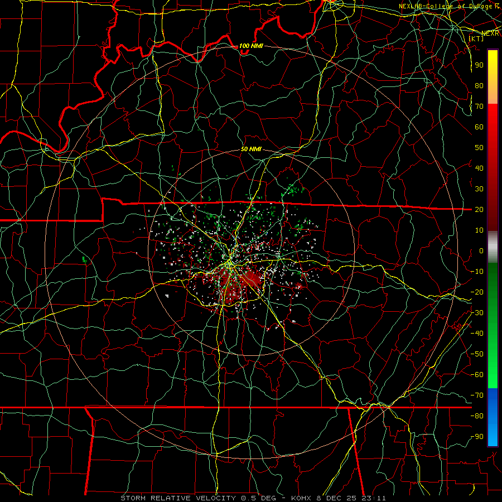Click the 0 value on the velocity scale
Screen dimensions: 502x502
pos(481,251)
